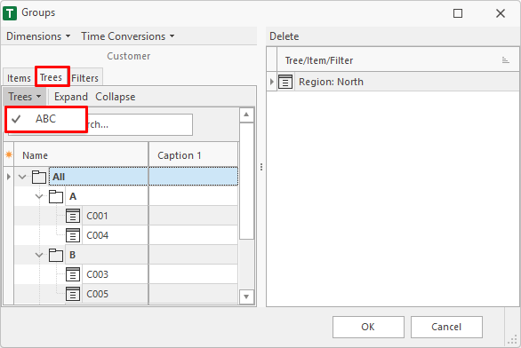Screen dimensions: 521x348
Task: Click the green T application icon
Action: [10, 13]
